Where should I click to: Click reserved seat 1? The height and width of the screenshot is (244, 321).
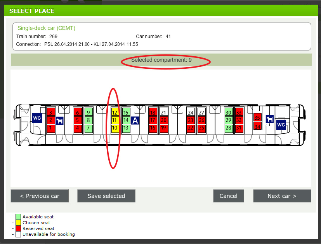(x=51, y=128)
